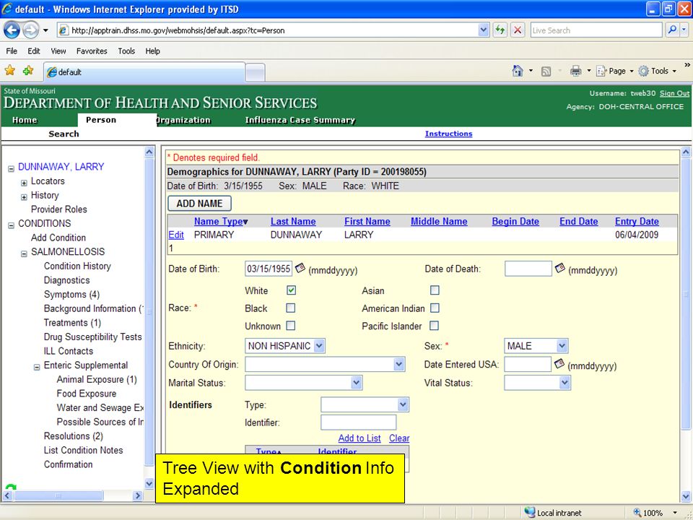This screenshot has height=520, width=693.
Task: Check the Pacific Islander race checkbox
Action: click(435, 326)
